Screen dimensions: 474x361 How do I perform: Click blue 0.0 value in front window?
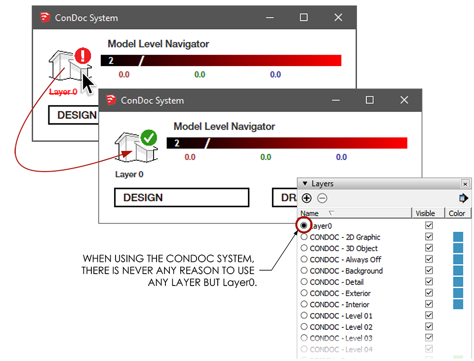(341, 157)
